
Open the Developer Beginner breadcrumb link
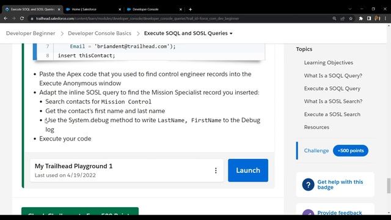click(31, 33)
